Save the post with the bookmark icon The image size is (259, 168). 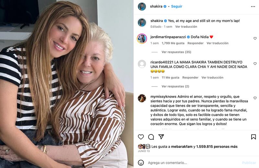[x=253, y=137]
